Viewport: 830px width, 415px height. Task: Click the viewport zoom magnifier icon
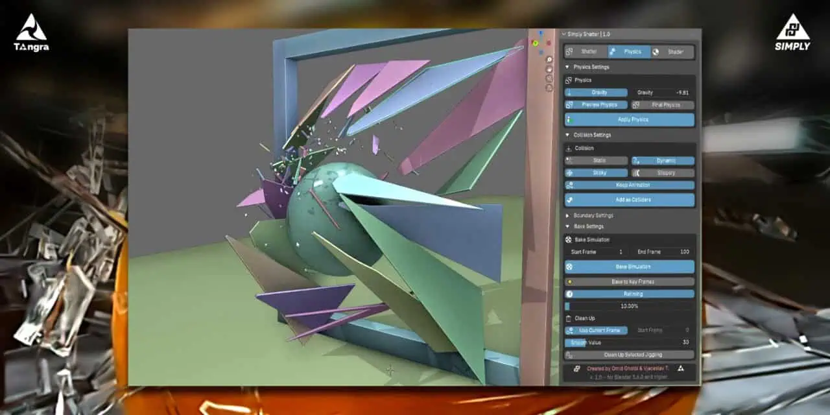click(549, 60)
